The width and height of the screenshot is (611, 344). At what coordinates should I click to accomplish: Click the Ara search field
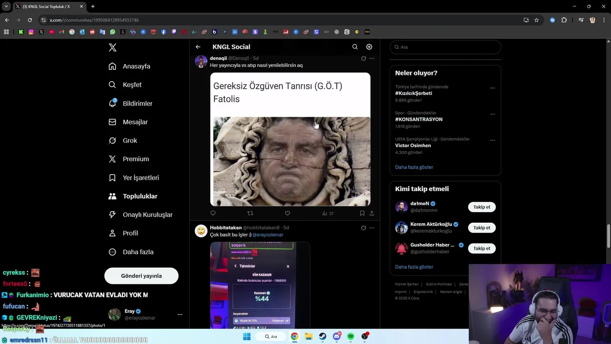pyautogui.click(x=445, y=47)
